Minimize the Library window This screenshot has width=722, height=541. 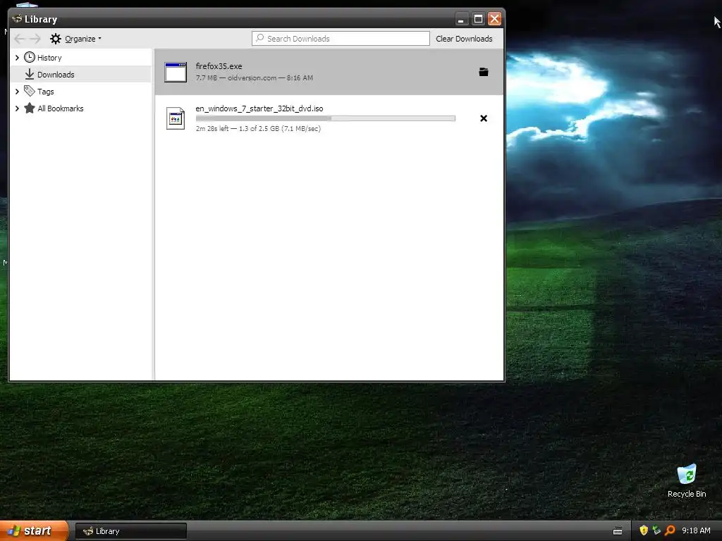pos(461,19)
